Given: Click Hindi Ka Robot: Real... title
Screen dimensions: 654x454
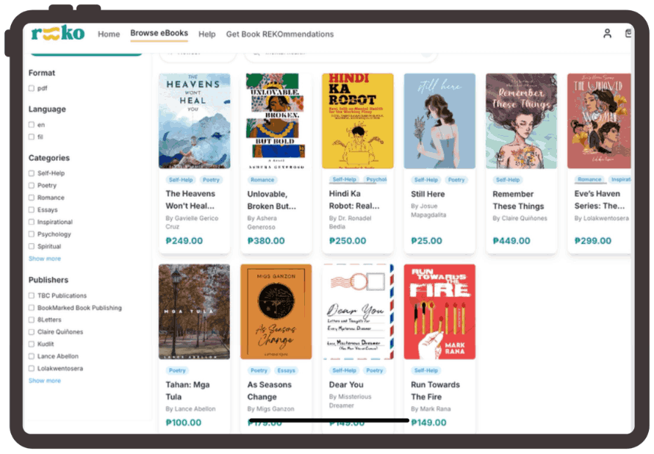Looking at the screenshot, I should tap(354, 200).
